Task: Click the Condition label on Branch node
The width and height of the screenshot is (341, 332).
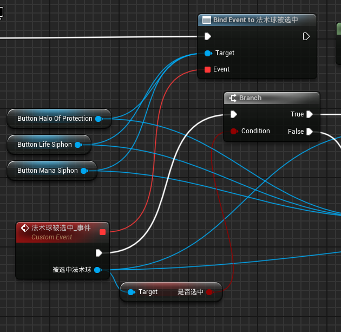Action: tap(255, 131)
